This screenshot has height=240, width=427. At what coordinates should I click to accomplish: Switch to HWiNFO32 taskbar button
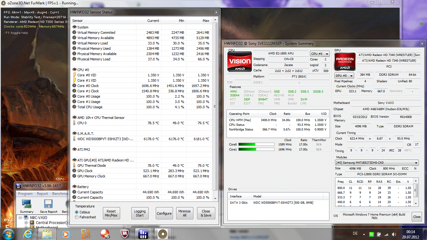tap(143, 234)
